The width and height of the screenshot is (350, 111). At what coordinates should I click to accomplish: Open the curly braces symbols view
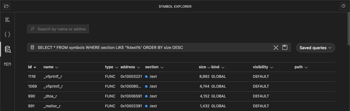click(x=7, y=34)
